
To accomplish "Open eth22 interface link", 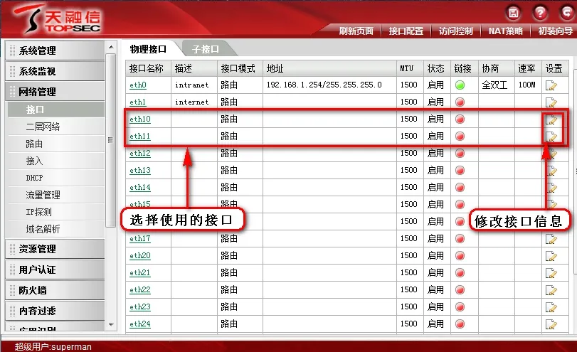I will 140,290.
